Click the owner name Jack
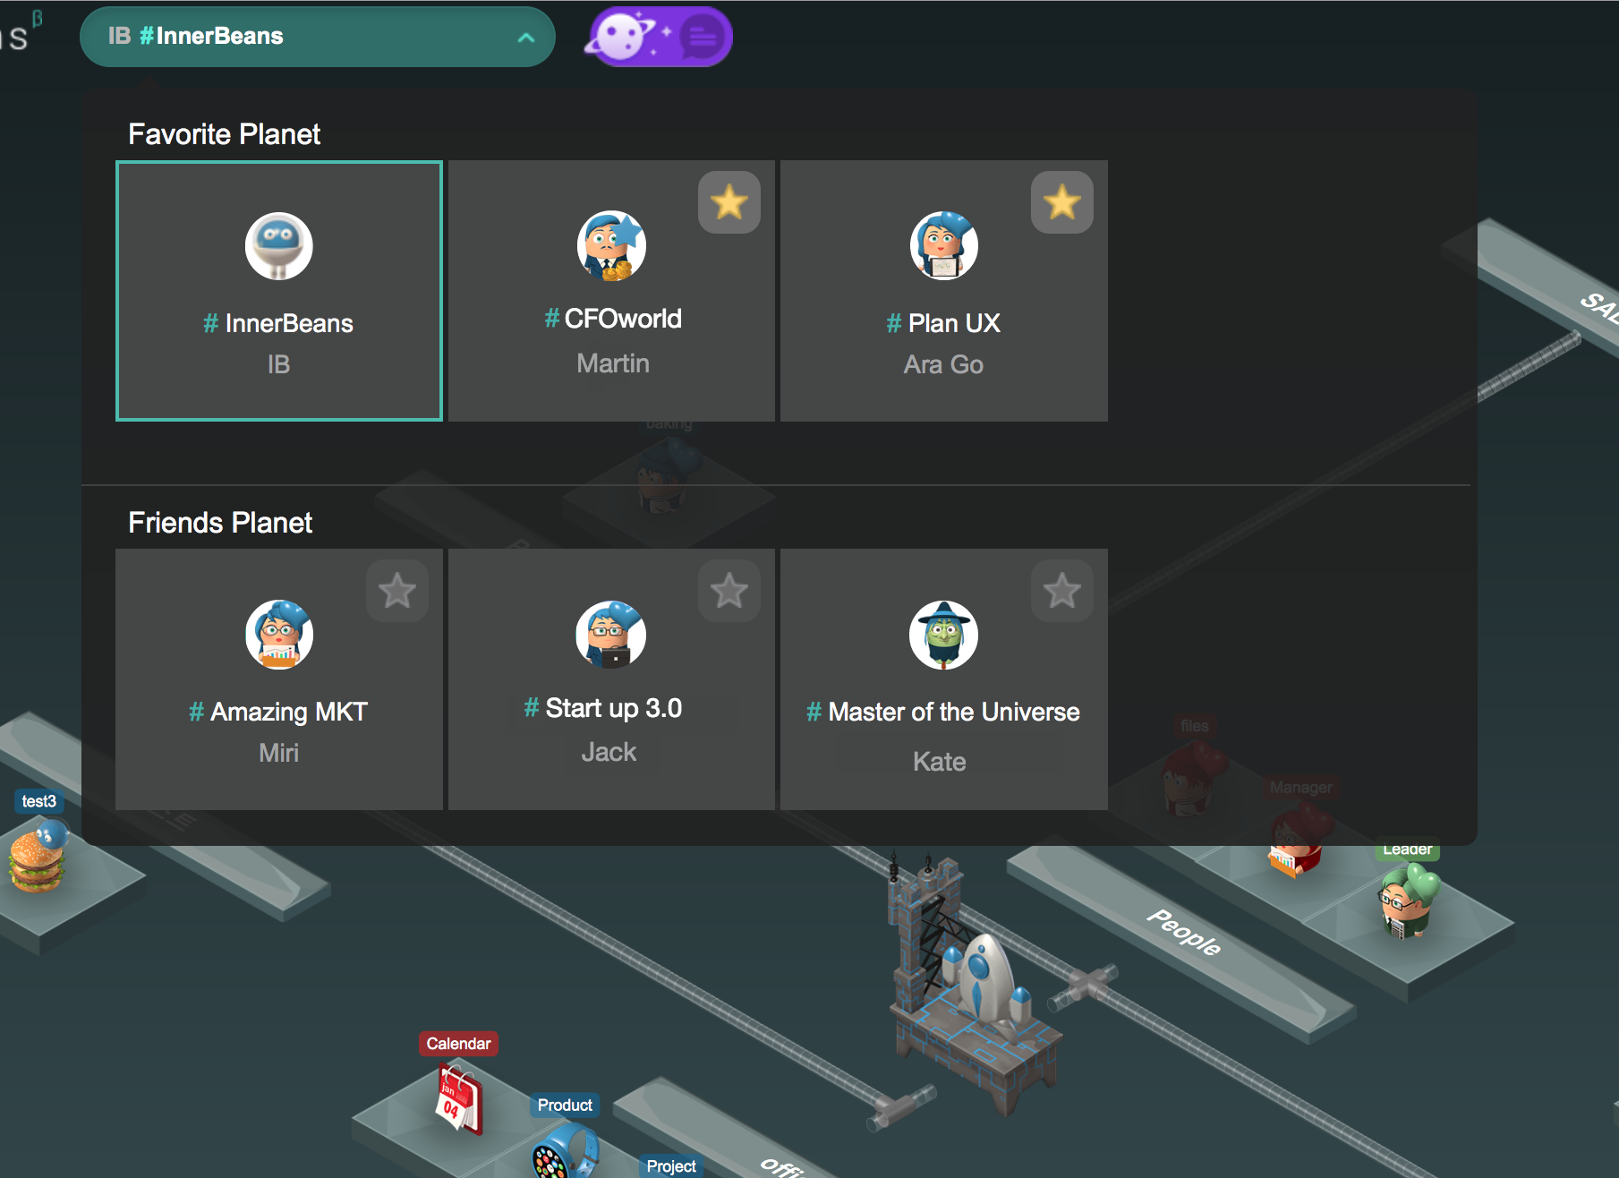 [609, 752]
